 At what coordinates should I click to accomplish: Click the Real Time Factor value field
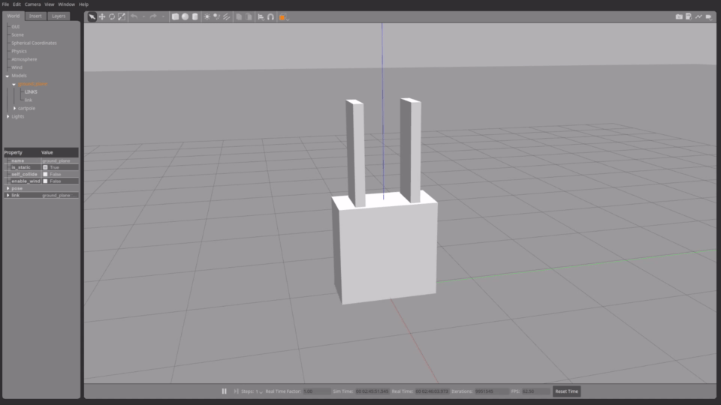click(316, 391)
